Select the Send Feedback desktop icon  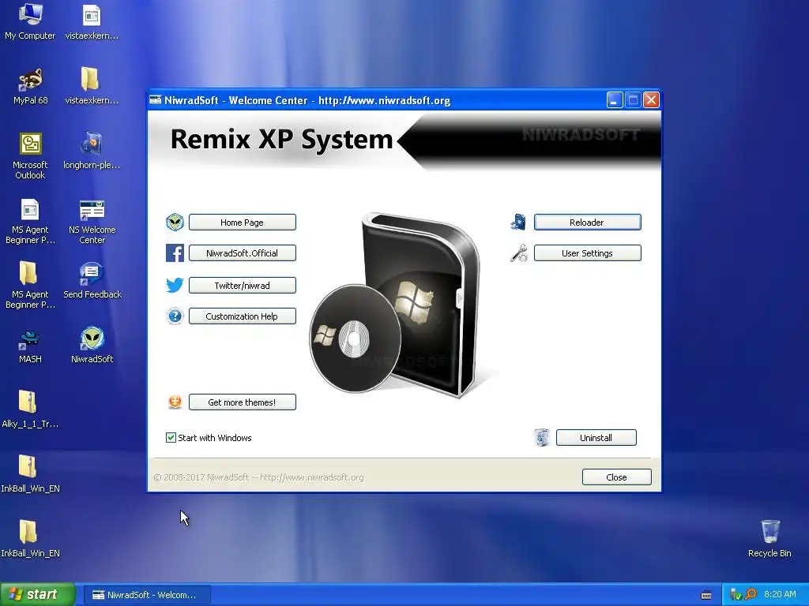point(92,281)
